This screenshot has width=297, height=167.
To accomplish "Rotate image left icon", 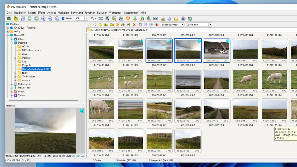I will pos(142,19).
